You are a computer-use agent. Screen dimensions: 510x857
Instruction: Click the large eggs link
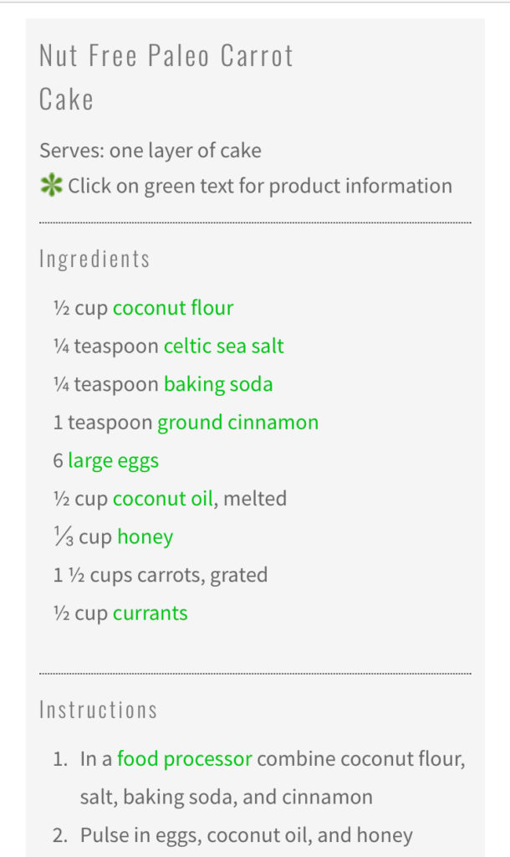[113, 460]
